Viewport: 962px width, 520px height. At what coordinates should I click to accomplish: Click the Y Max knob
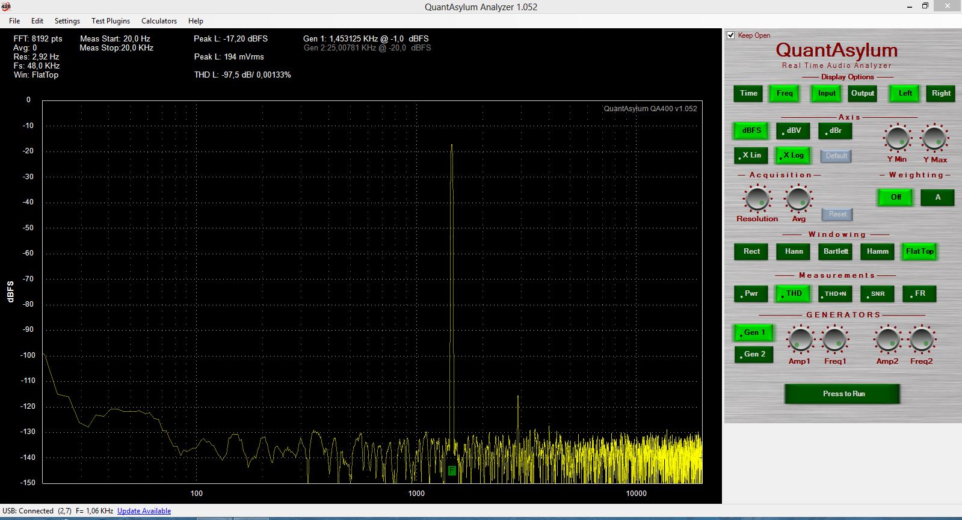934,138
